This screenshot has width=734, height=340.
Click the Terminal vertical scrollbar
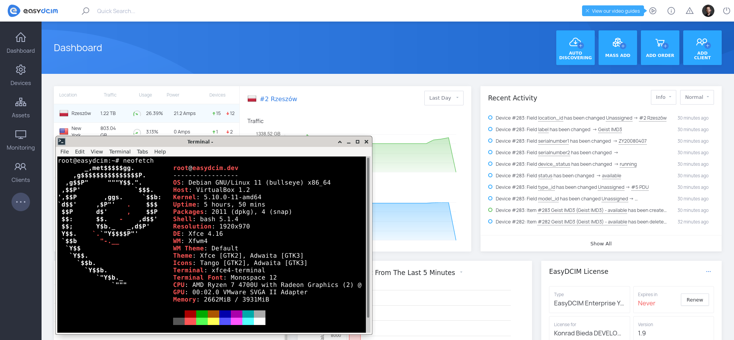(368, 238)
